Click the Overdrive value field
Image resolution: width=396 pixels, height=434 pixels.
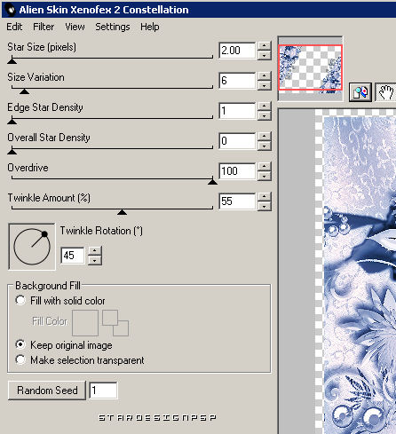pos(237,171)
